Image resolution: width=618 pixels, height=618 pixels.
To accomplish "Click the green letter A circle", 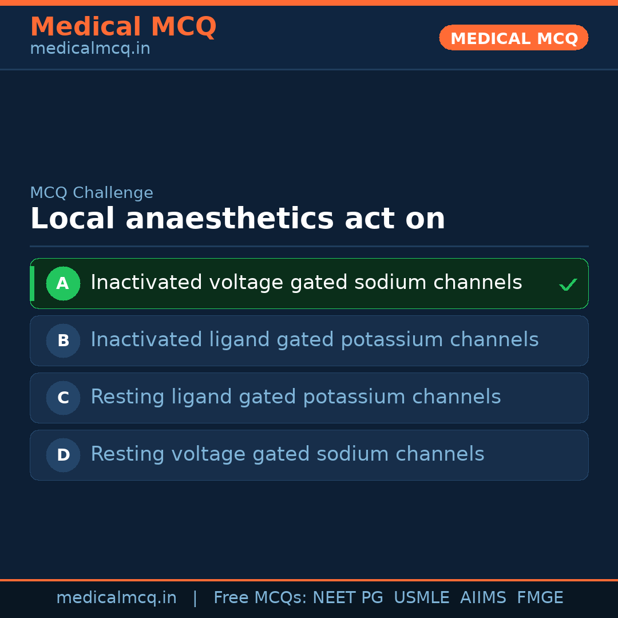I will (63, 283).
